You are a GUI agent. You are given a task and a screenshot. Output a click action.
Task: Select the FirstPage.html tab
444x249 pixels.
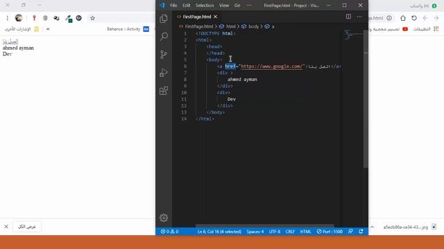coord(197,17)
